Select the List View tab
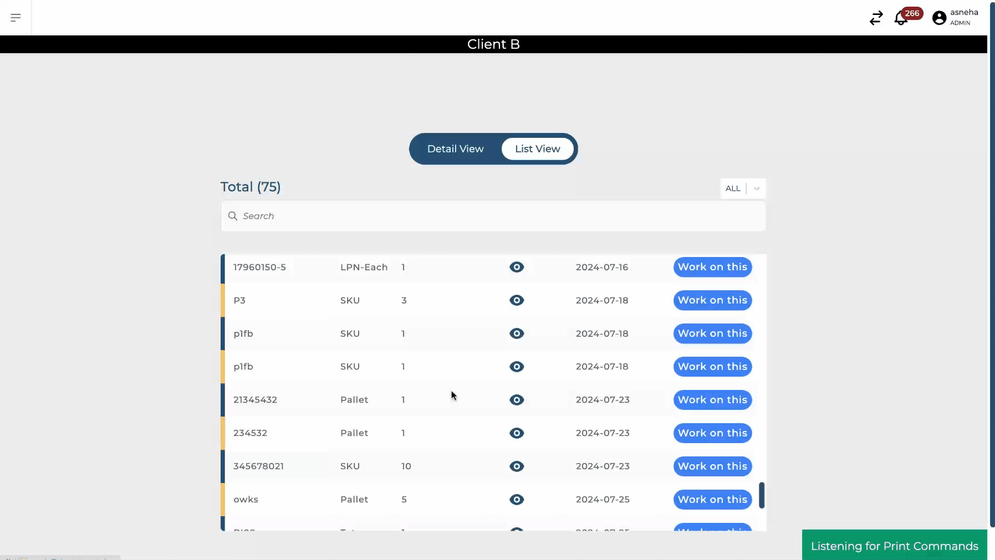 (537, 149)
